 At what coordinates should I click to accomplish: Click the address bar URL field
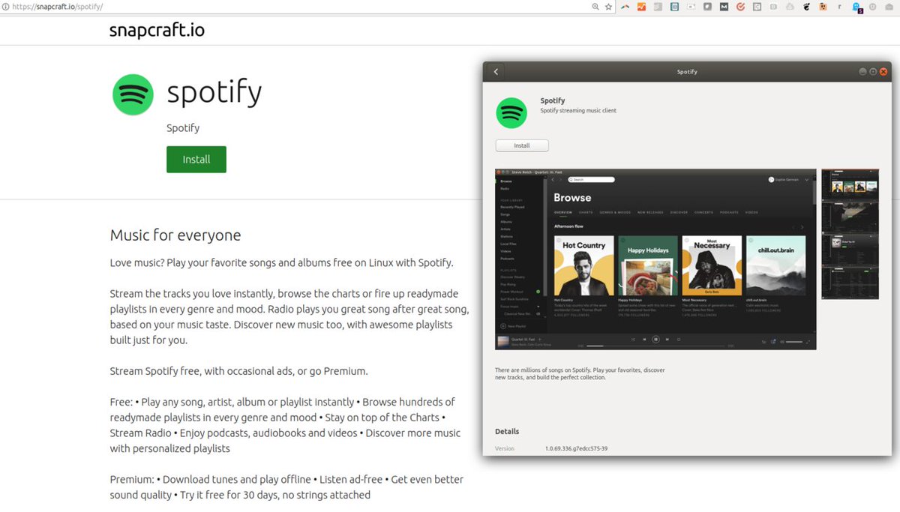coord(300,7)
